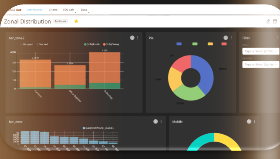Image resolution: width=280 pixels, height=159 pixels.
Task: Favorite the dashboard with the yellow star
Action: tap(76, 21)
